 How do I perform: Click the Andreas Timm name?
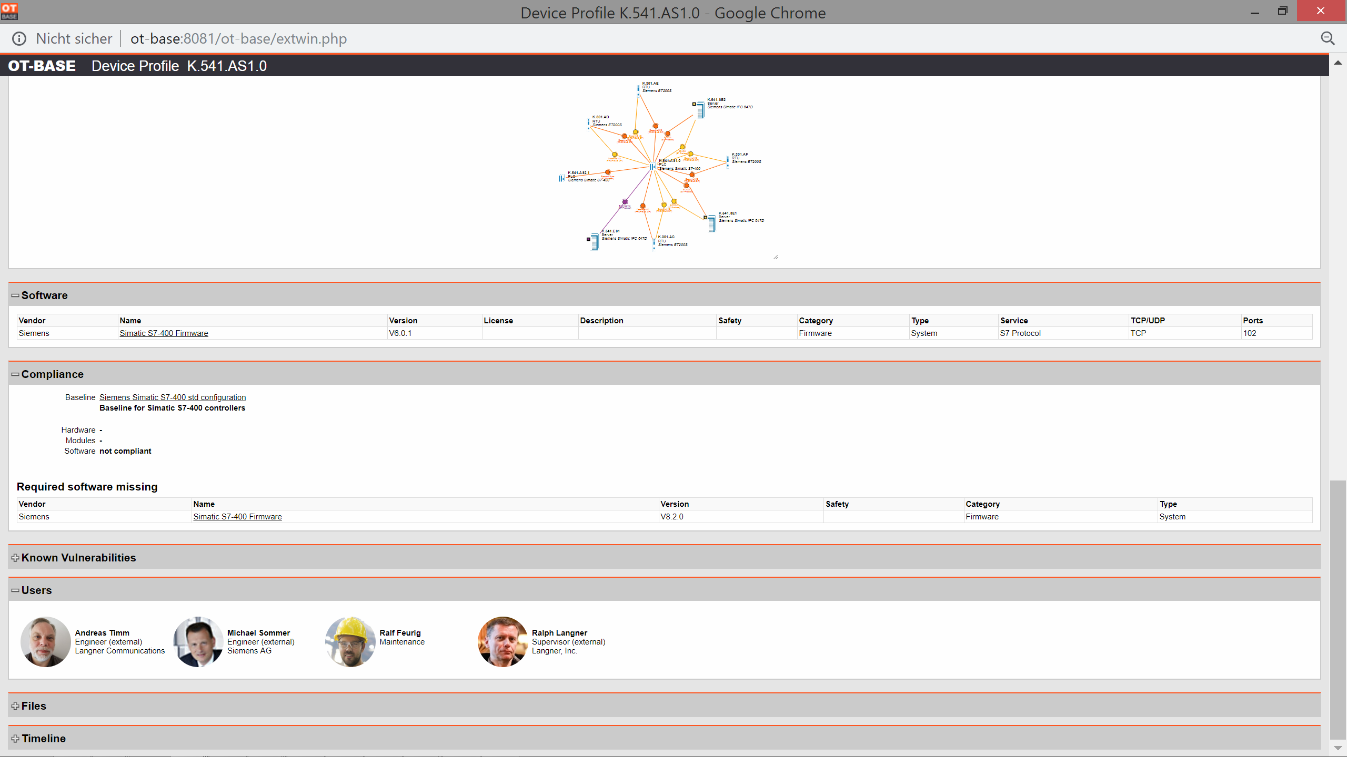(x=102, y=633)
